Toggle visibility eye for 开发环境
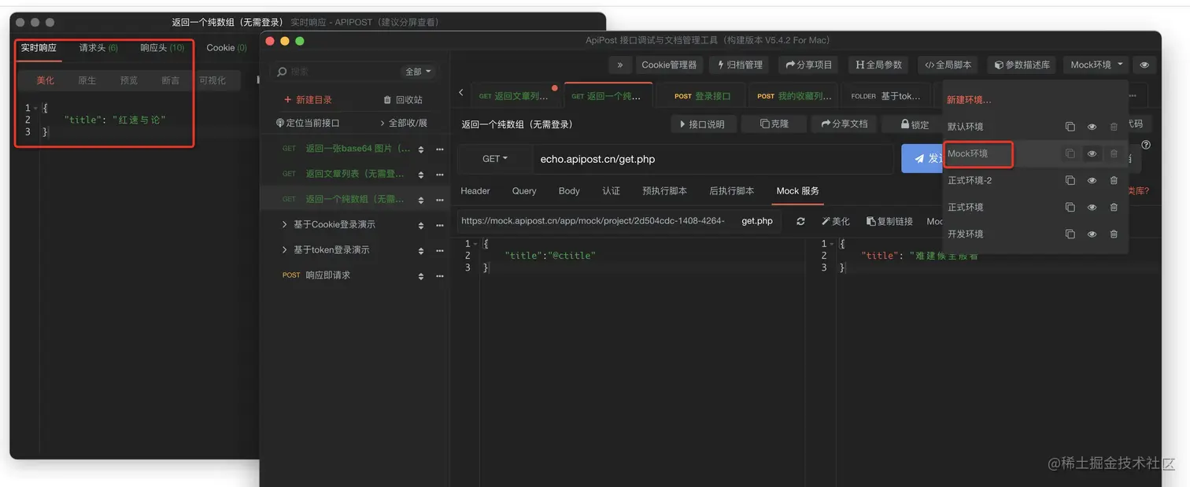The height and width of the screenshot is (487, 1190). pos(1092,233)
